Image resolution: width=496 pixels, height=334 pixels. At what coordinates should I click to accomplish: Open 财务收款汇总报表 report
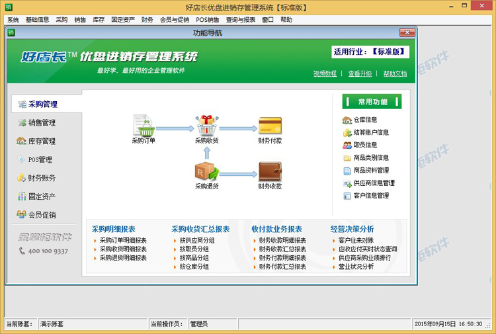click(282, 249)
